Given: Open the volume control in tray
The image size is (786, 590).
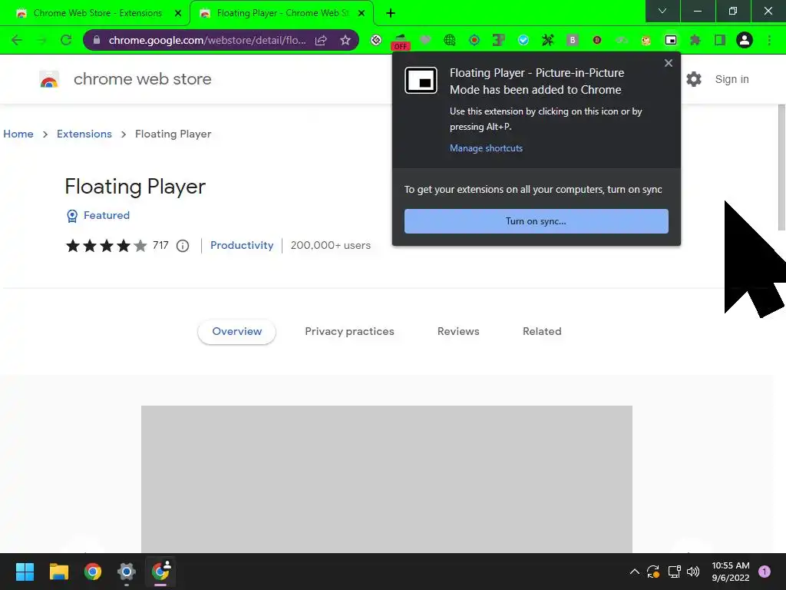Looking at the screenshot, I should coord(693,572).
